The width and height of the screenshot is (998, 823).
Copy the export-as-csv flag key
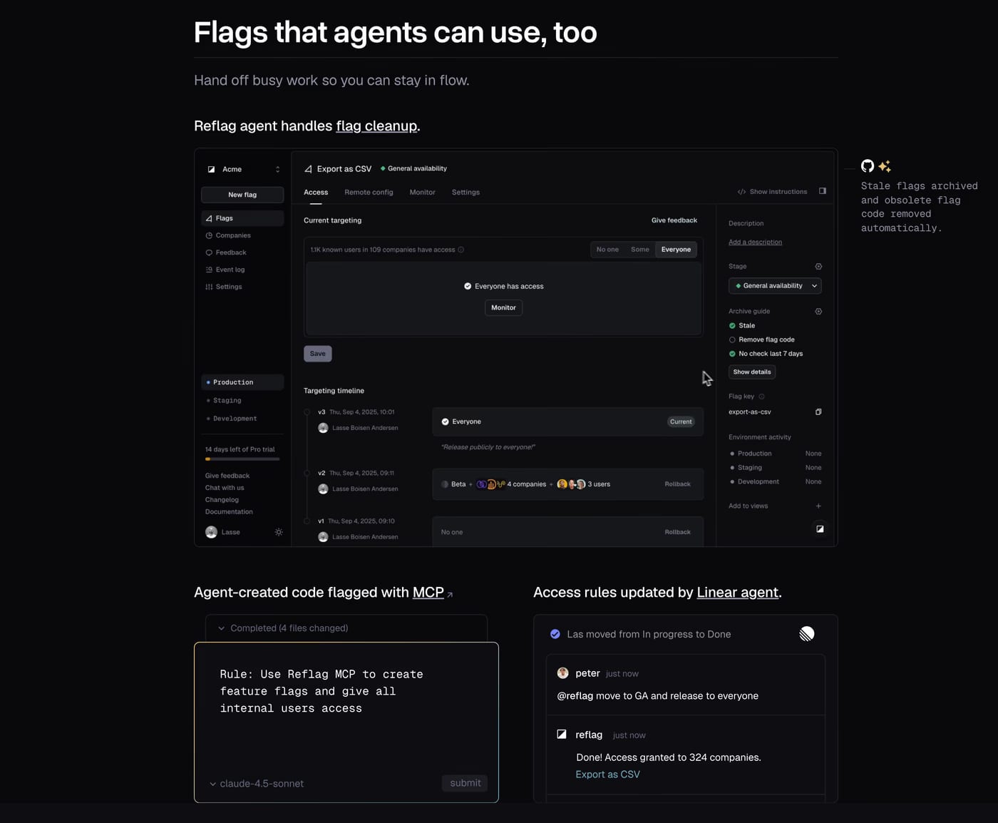click(x=818, y=412)
